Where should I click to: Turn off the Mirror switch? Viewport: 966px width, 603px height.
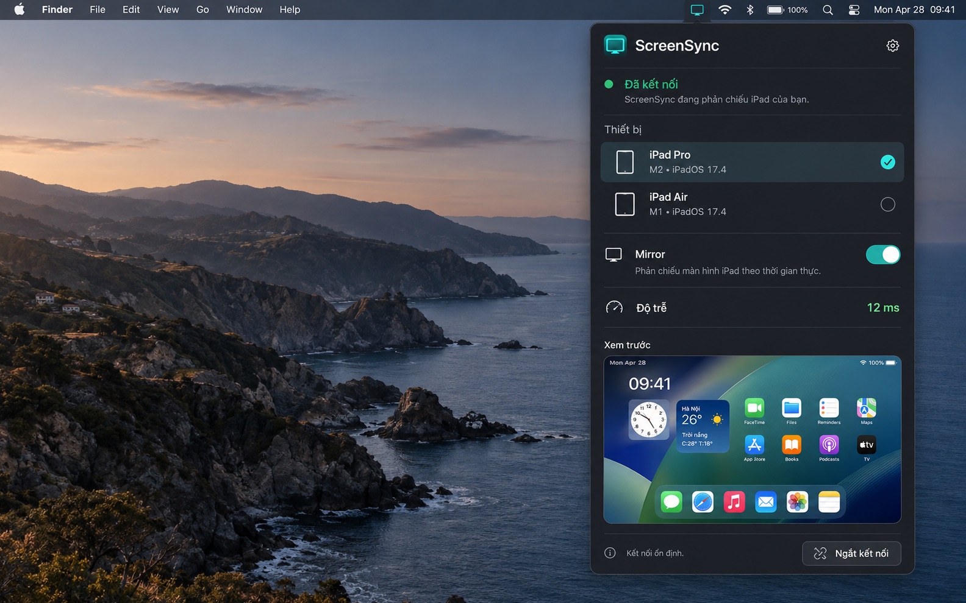pyautogui.click(x=883, y=255)
